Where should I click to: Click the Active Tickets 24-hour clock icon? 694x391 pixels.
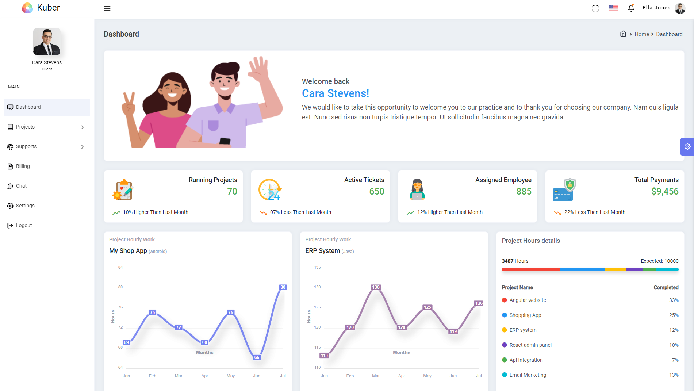[270, 190]
